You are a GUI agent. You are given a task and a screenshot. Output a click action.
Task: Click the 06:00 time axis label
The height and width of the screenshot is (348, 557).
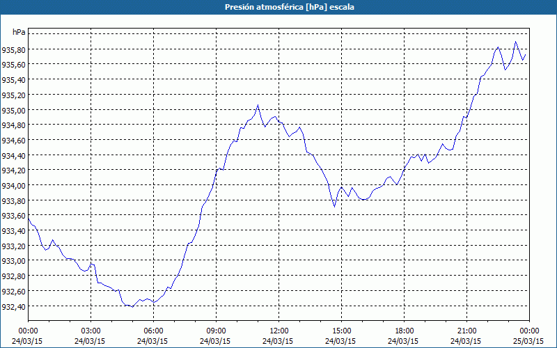[x=153, y=331]
